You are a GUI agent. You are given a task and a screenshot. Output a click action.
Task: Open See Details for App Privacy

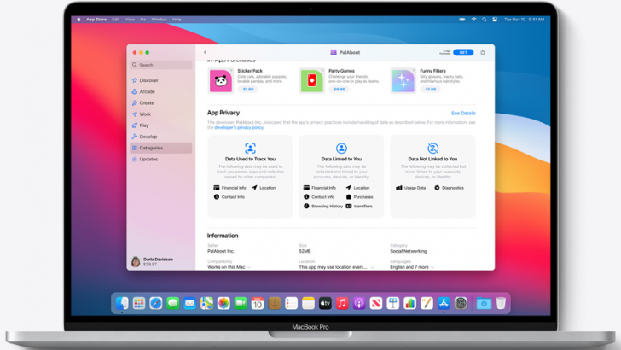[x=463, y=113]
